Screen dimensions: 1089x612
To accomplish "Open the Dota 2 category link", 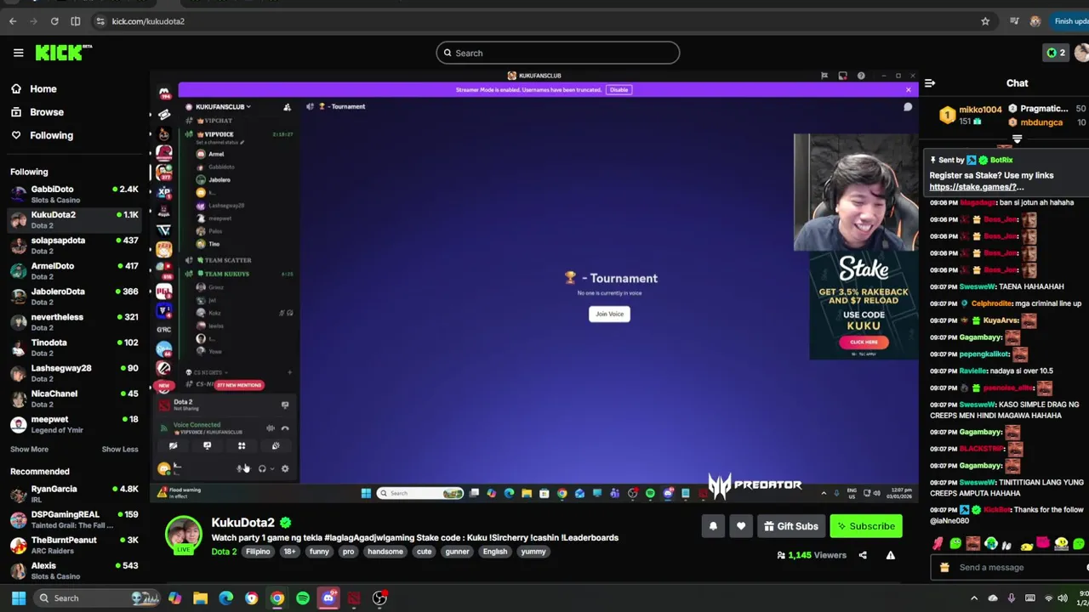I will tap(224, 552).
